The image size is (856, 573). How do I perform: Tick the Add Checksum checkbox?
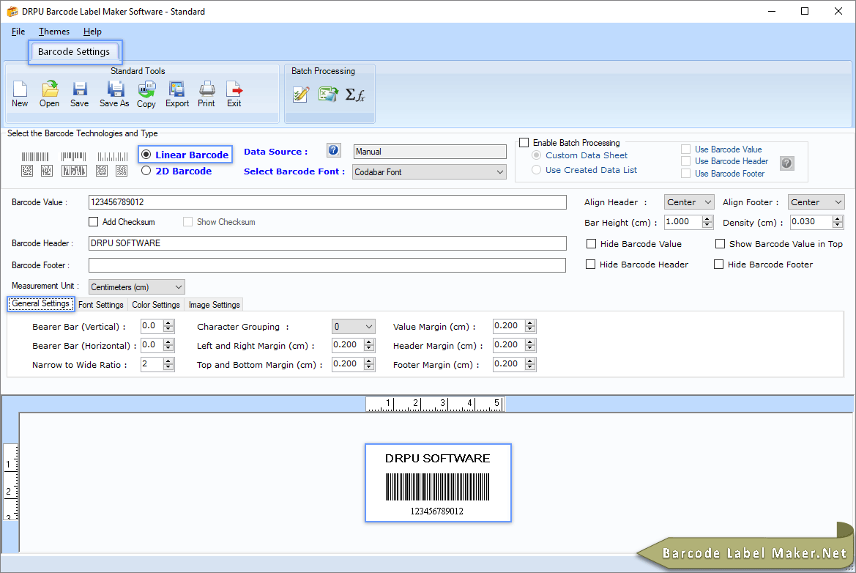93,222
